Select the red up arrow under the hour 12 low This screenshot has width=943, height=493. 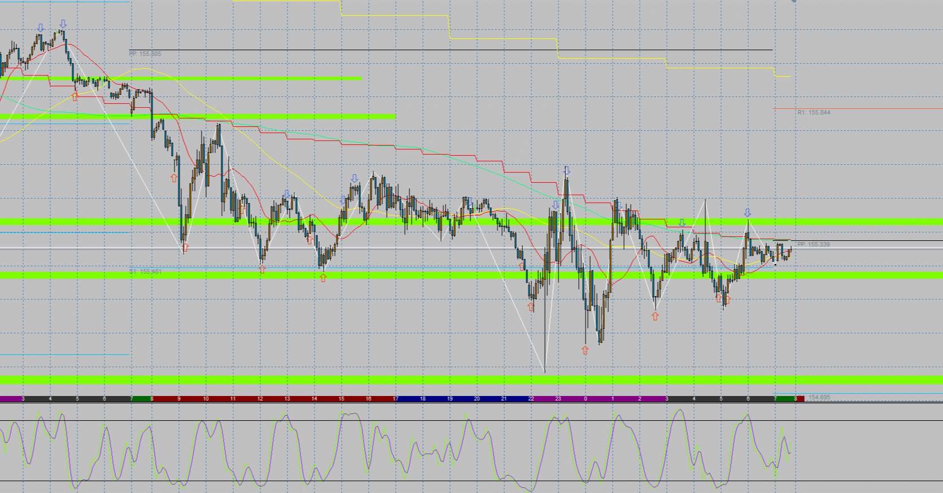262,270
